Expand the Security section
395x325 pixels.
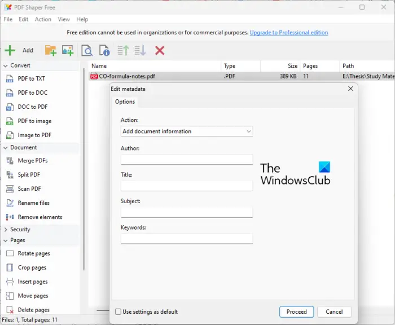click(6, 230)
